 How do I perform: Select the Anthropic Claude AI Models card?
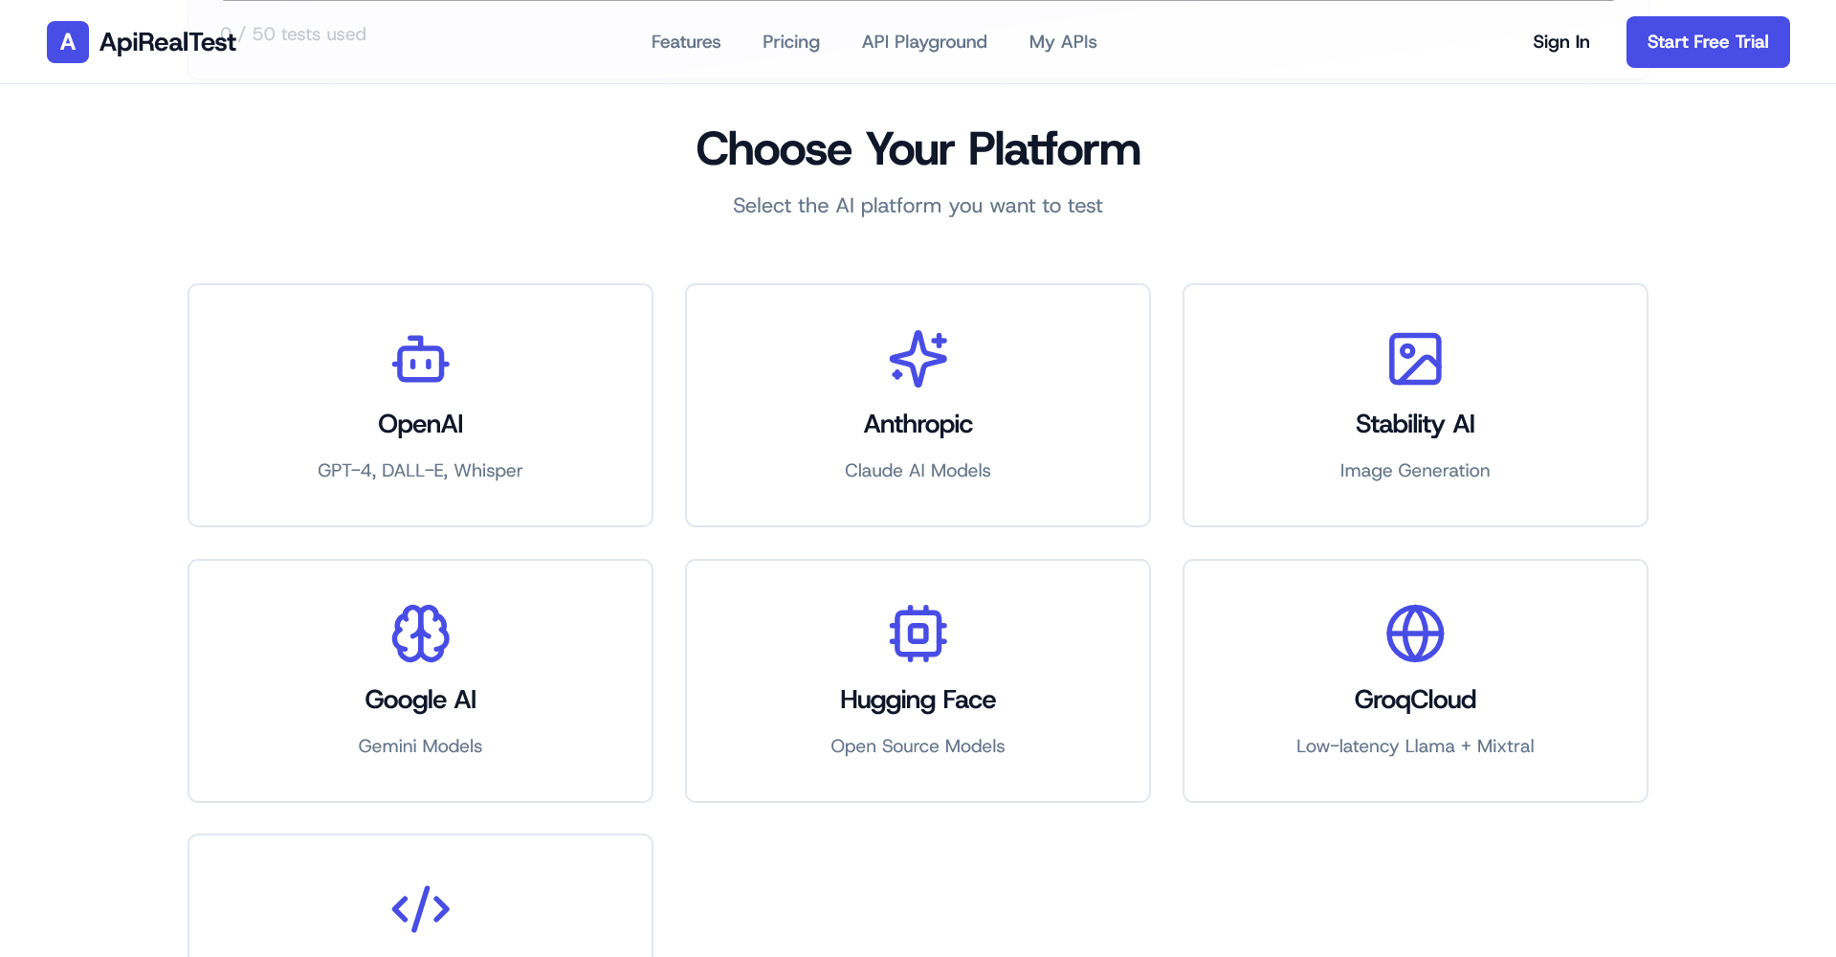(918, 405)
